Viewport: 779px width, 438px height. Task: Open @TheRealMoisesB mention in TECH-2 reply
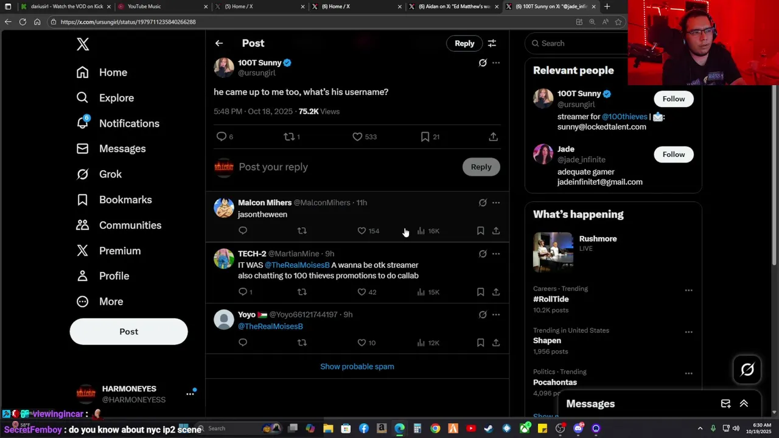(x=297, y=265)
